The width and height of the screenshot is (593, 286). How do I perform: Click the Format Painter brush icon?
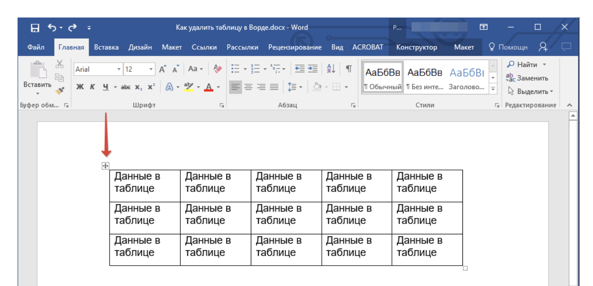coord(60,90)
